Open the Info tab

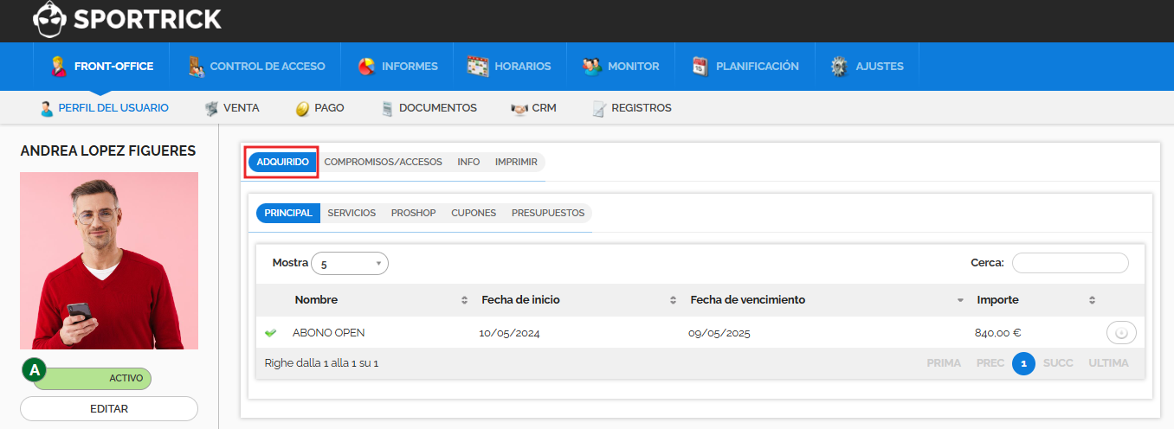468,162
